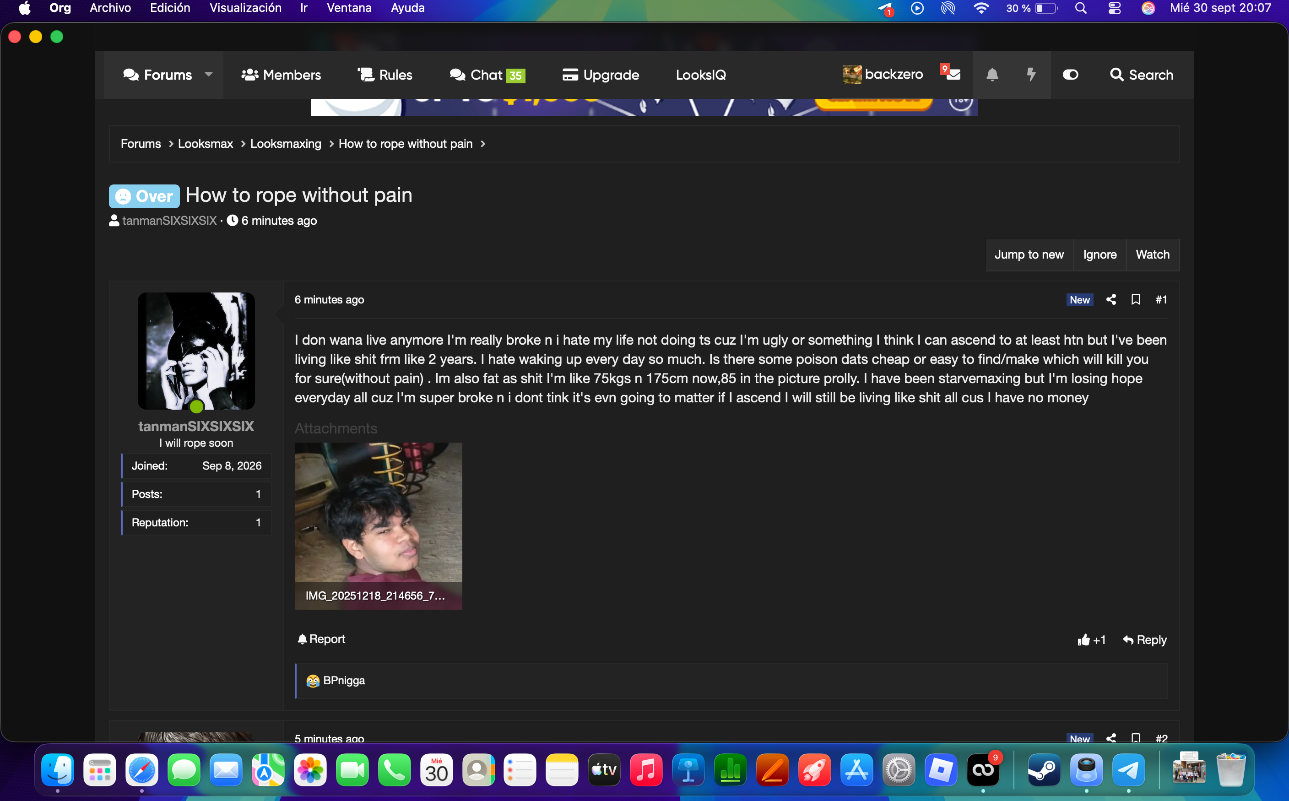Viewport: 1289px width, 801px height.
Task: Open post #1 permalink number
Action: click(1161, 299)
